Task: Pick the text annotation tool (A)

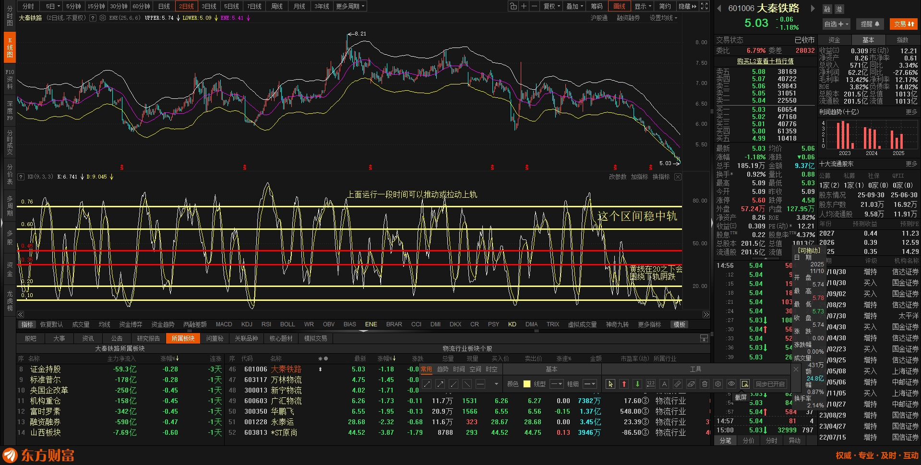Action: tap(664, 384)
